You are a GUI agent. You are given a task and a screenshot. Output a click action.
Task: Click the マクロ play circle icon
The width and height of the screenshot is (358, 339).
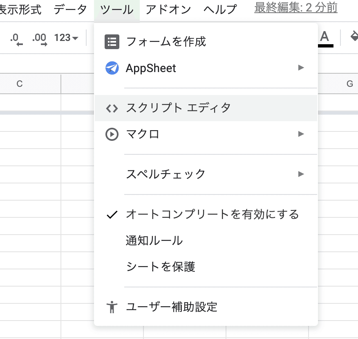(112, 134)
